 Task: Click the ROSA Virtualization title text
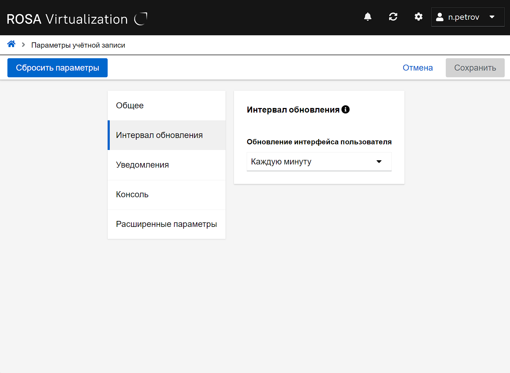click(67, 19)
